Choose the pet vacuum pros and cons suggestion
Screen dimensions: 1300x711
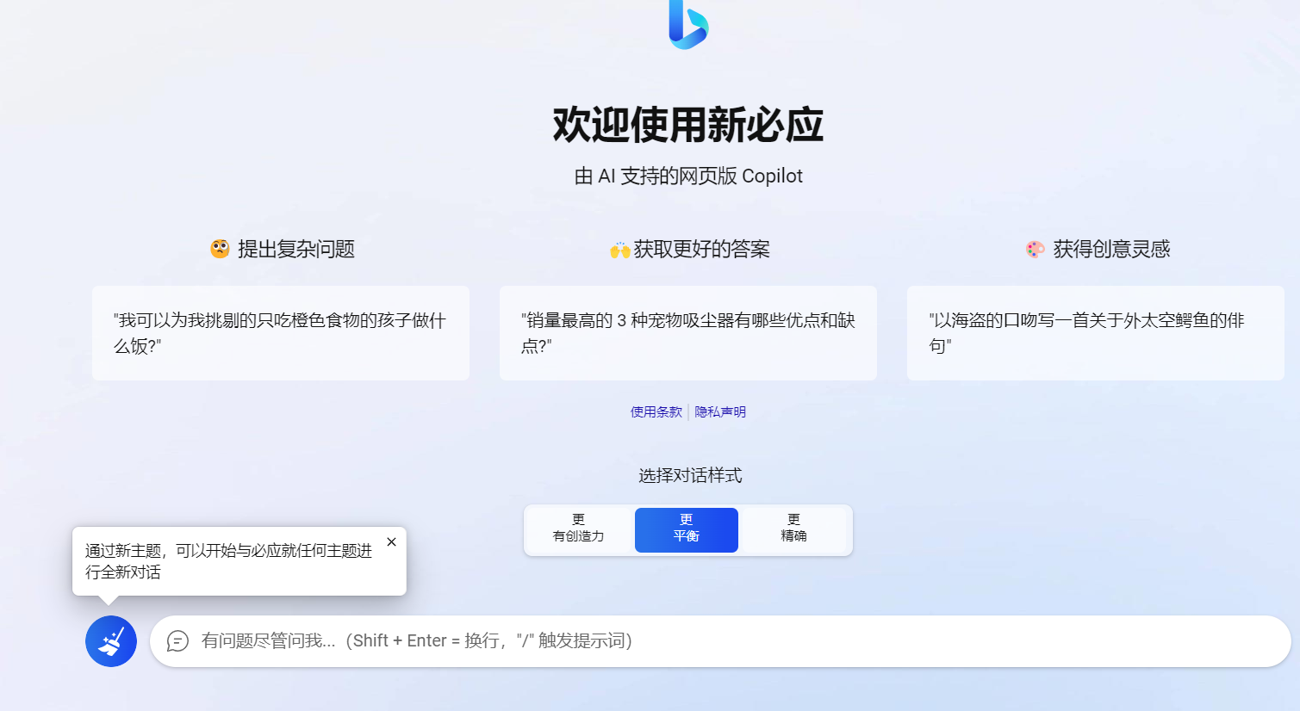(x=687, y=333)
